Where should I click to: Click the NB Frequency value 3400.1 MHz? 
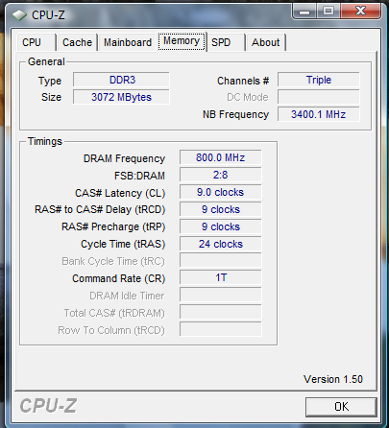coord(319,114)
